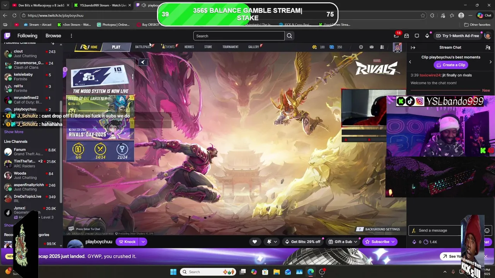The width and height of the screenshot is (495, 278).
Task: Click Try 1-Month Ad-Free button
Action: point(457,36)
